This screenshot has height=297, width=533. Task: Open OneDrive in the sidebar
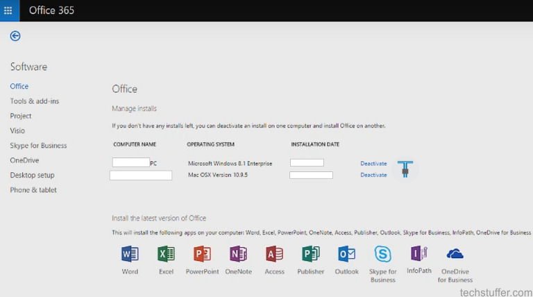[24, 160]
